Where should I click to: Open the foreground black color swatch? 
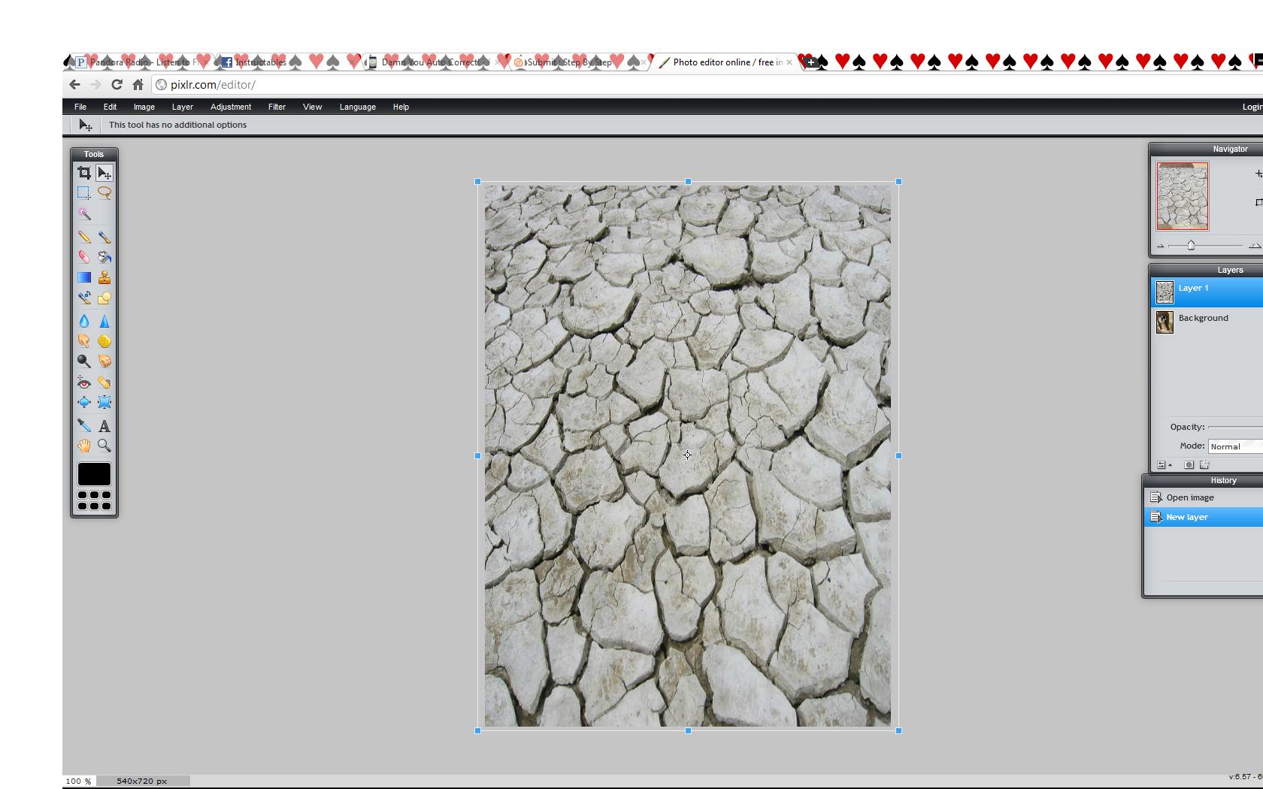[x=94, y=474]
